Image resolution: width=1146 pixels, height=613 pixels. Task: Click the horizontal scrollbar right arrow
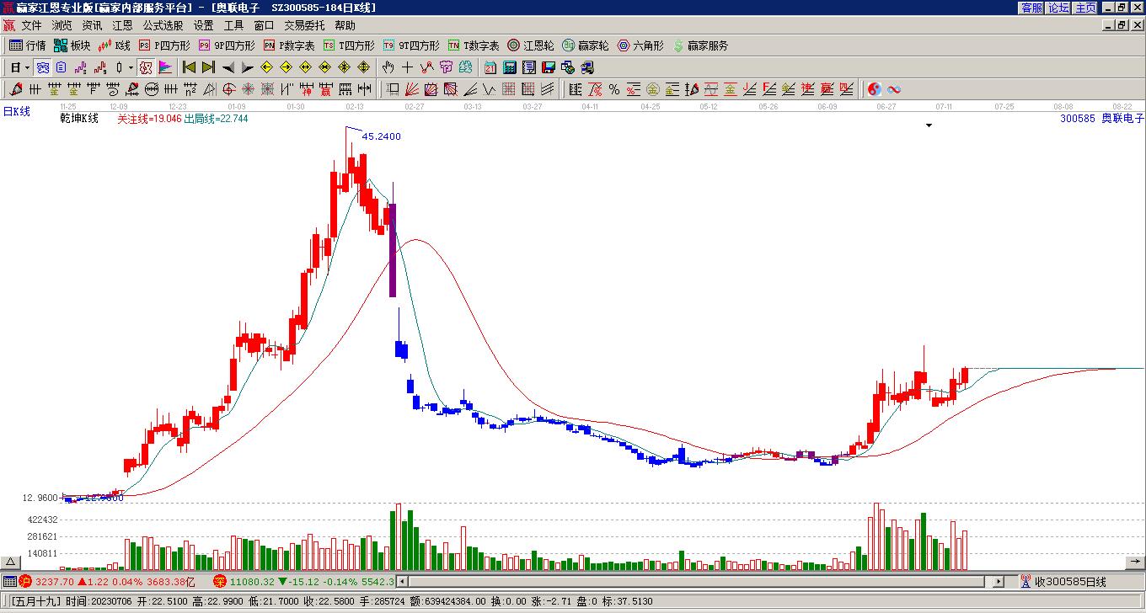pyautogui.click(x=999, y=581)
